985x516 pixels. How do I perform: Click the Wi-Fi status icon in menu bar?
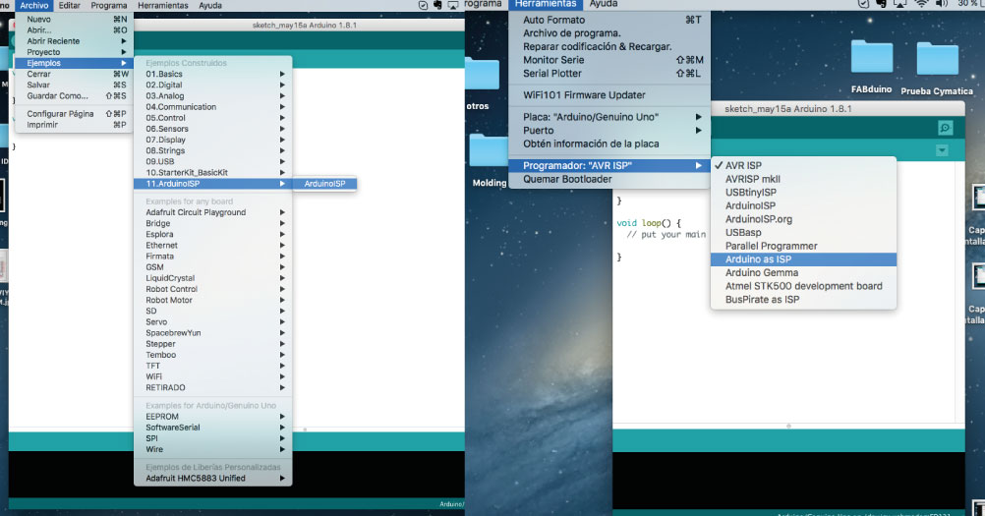point(921,4)
